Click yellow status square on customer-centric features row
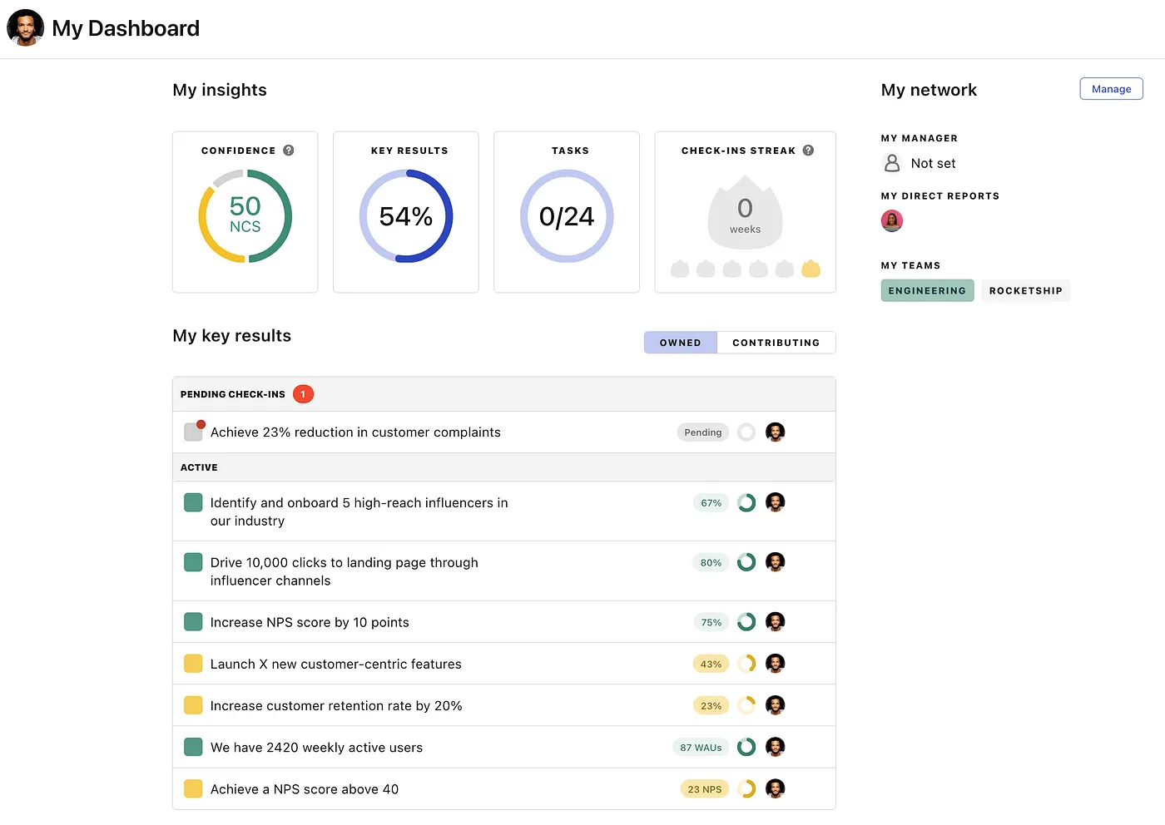 click(x=193, y=664)
